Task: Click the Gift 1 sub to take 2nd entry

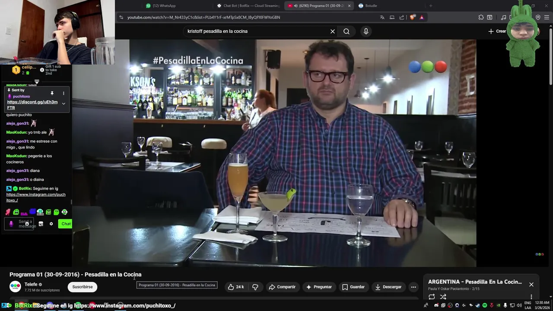Action: coord(51,70)
